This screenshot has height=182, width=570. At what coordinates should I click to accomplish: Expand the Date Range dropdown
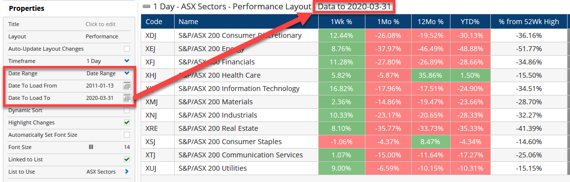tap(126, 73)
